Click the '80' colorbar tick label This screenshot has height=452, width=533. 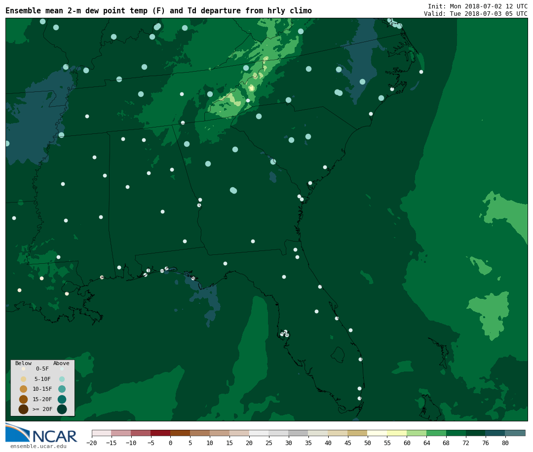(505, 443)
